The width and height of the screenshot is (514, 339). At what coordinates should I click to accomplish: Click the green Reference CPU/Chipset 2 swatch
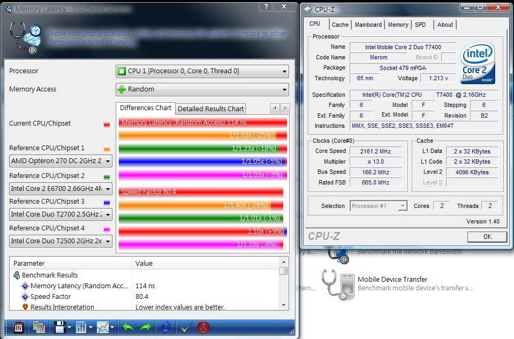click(107, 177)
